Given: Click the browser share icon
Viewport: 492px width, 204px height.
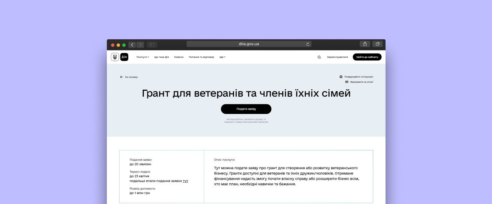Looking at the screenshot, I should click(x=365, y=44).
